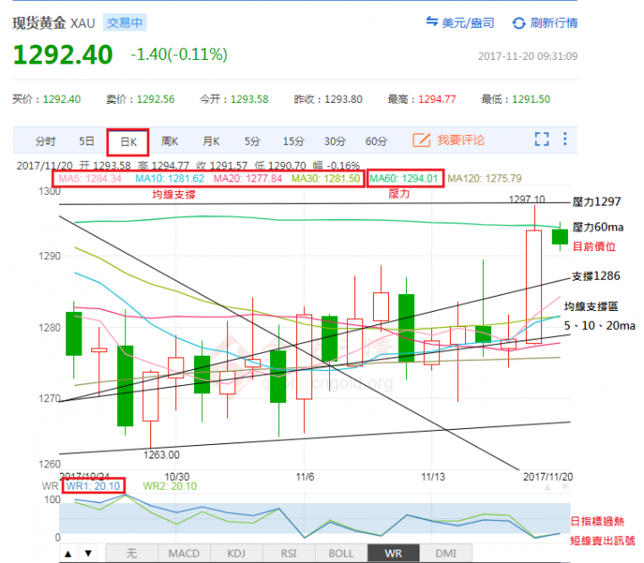Switch to the 30分 interval tab

pos(335,141)
